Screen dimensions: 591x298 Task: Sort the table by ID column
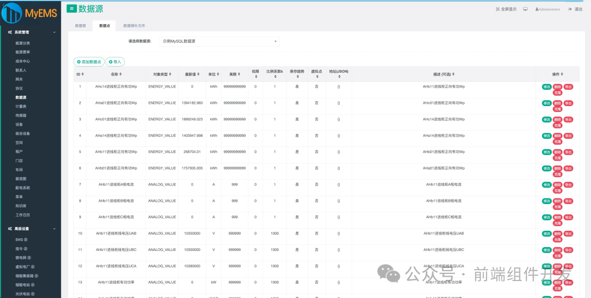(x=80, y=74)
